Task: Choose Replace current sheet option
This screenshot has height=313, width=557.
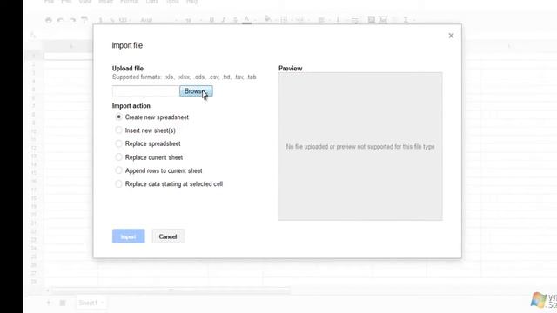Action: 118,157
